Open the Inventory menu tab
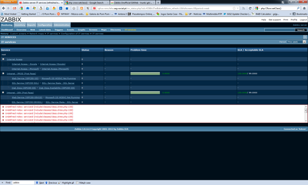 pyautogui.click(x=20, y=25)
